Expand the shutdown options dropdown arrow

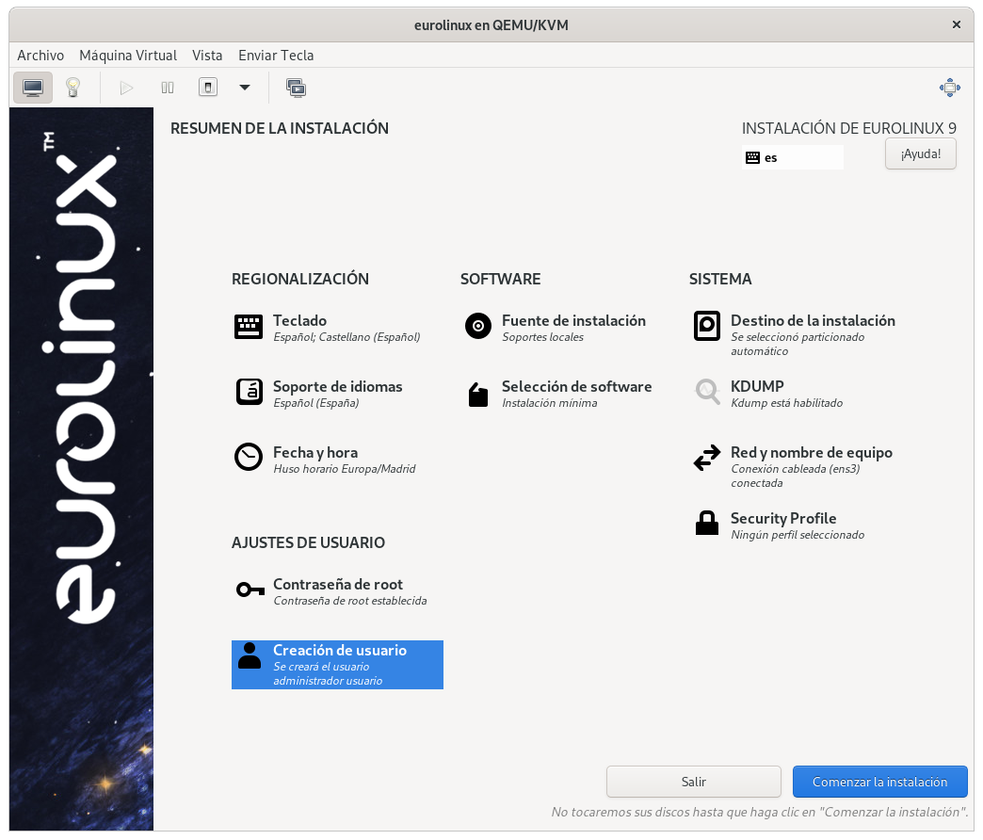(245, 88)
